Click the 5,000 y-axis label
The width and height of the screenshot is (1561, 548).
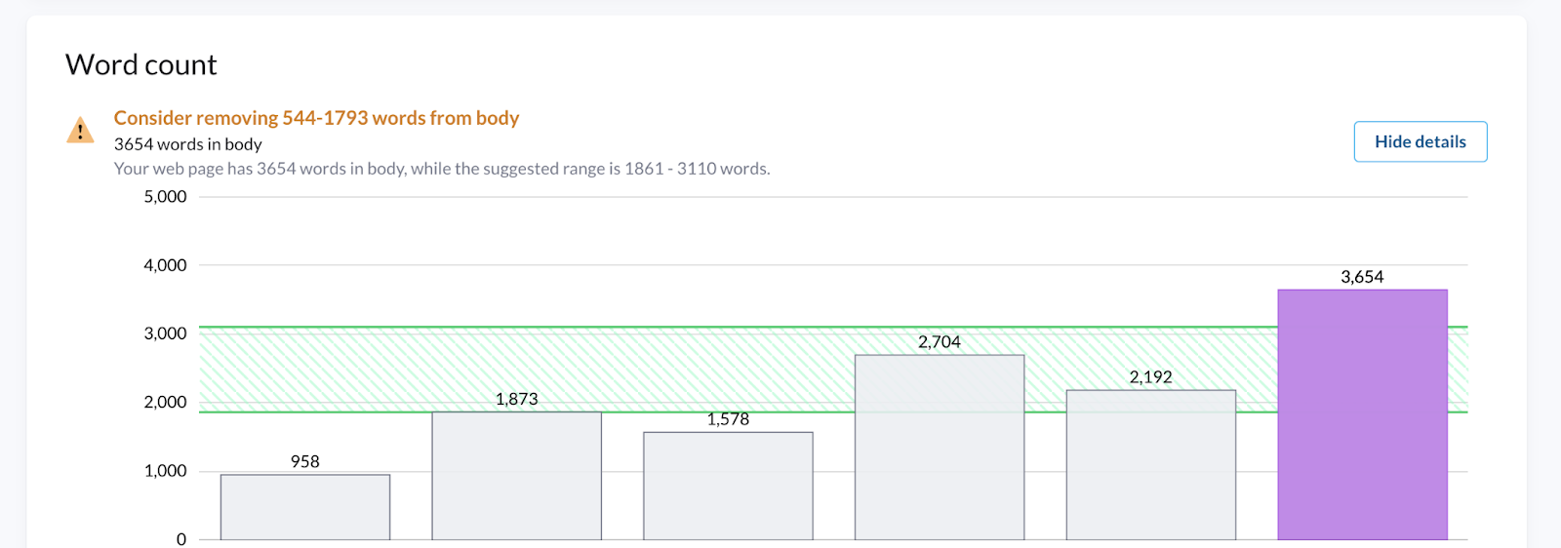pos(166,197)
